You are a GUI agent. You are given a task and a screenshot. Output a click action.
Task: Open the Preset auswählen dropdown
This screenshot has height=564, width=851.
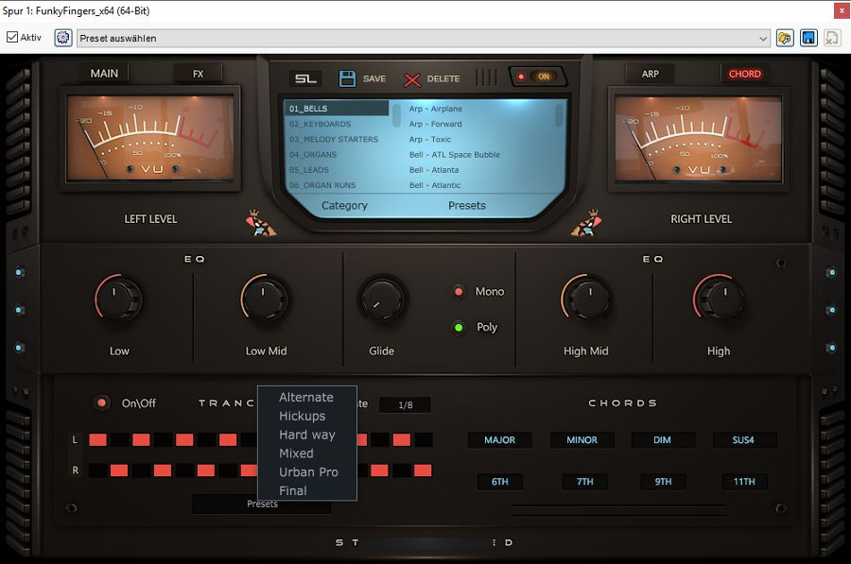[x=424, y=38]
